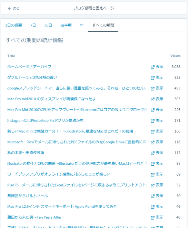Open external icon for Mac Pro Mid 2010のCPU row
Image resolution: width=188 pixels, height=228 pixels.
[x=153, y=110]
